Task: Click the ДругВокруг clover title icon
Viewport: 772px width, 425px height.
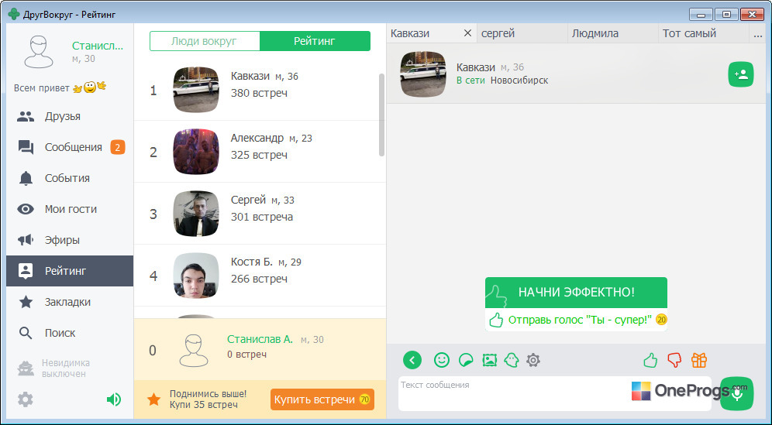Action: coord(14,14)
